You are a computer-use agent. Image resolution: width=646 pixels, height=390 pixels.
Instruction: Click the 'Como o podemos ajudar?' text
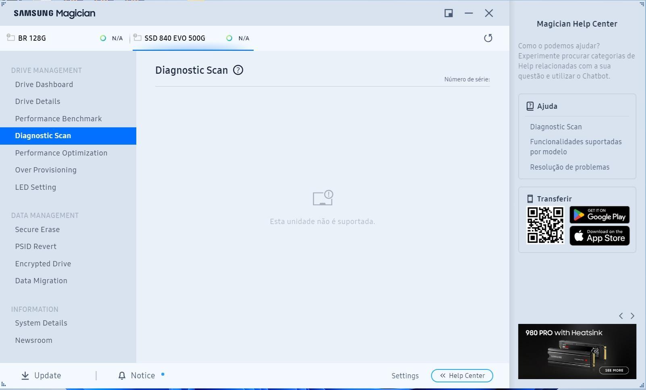(x=558, y=46)
